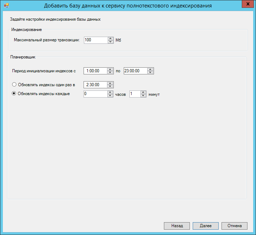Select 'Обновлять индексы один раз в' option
256x235 pixels.
(x=15, y=85)
